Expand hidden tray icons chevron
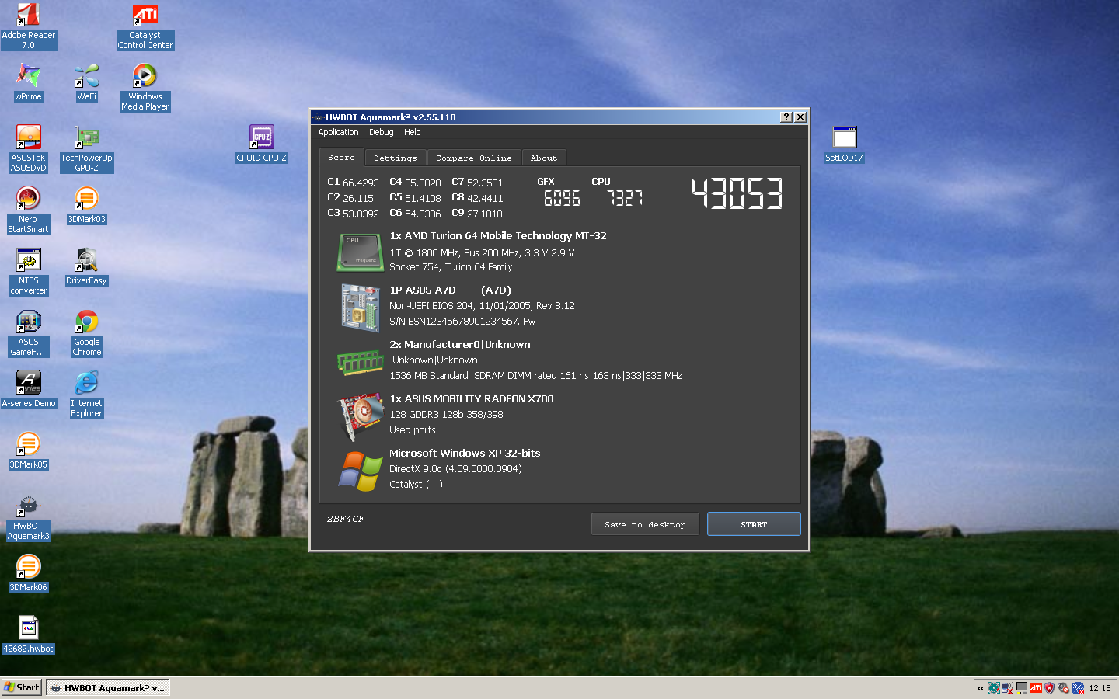This screenshot has width=1119, height=699. [x=981, y=688]
